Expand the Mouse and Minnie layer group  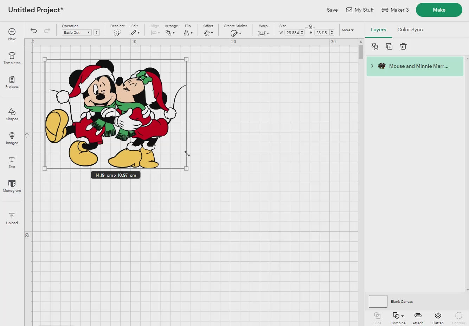(372, 66)
